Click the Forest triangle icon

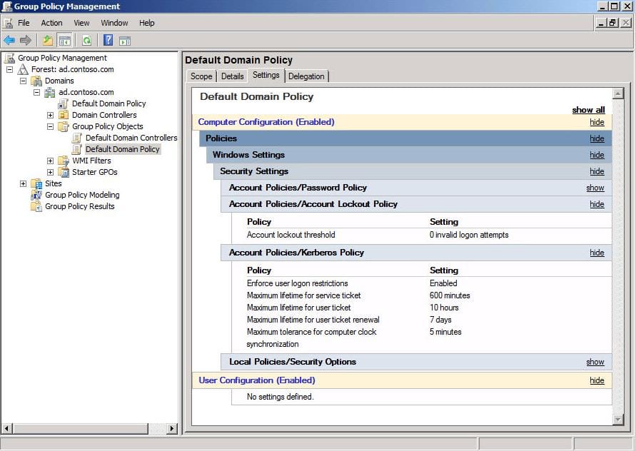coord(23,69)
